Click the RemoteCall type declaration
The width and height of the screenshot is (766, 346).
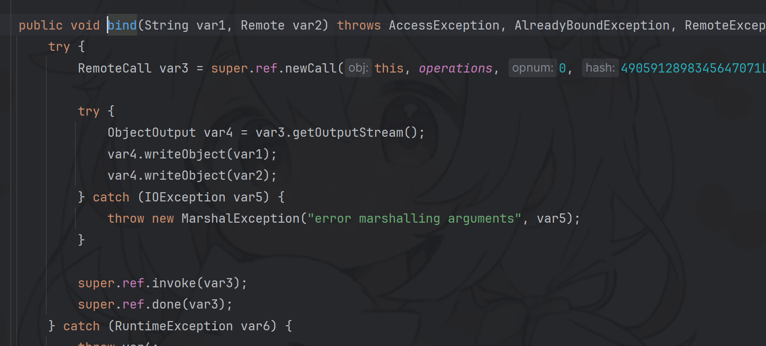(114, 68)
